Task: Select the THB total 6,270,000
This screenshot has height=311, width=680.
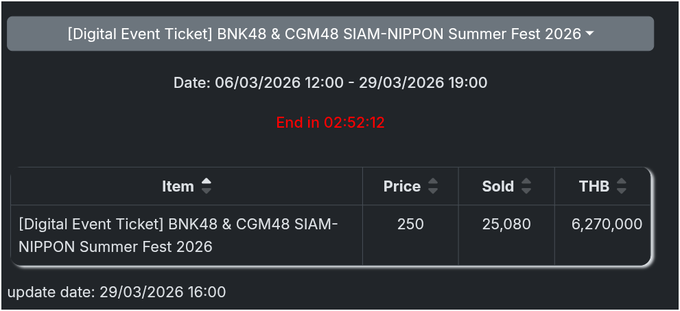Action: point(607,224)
